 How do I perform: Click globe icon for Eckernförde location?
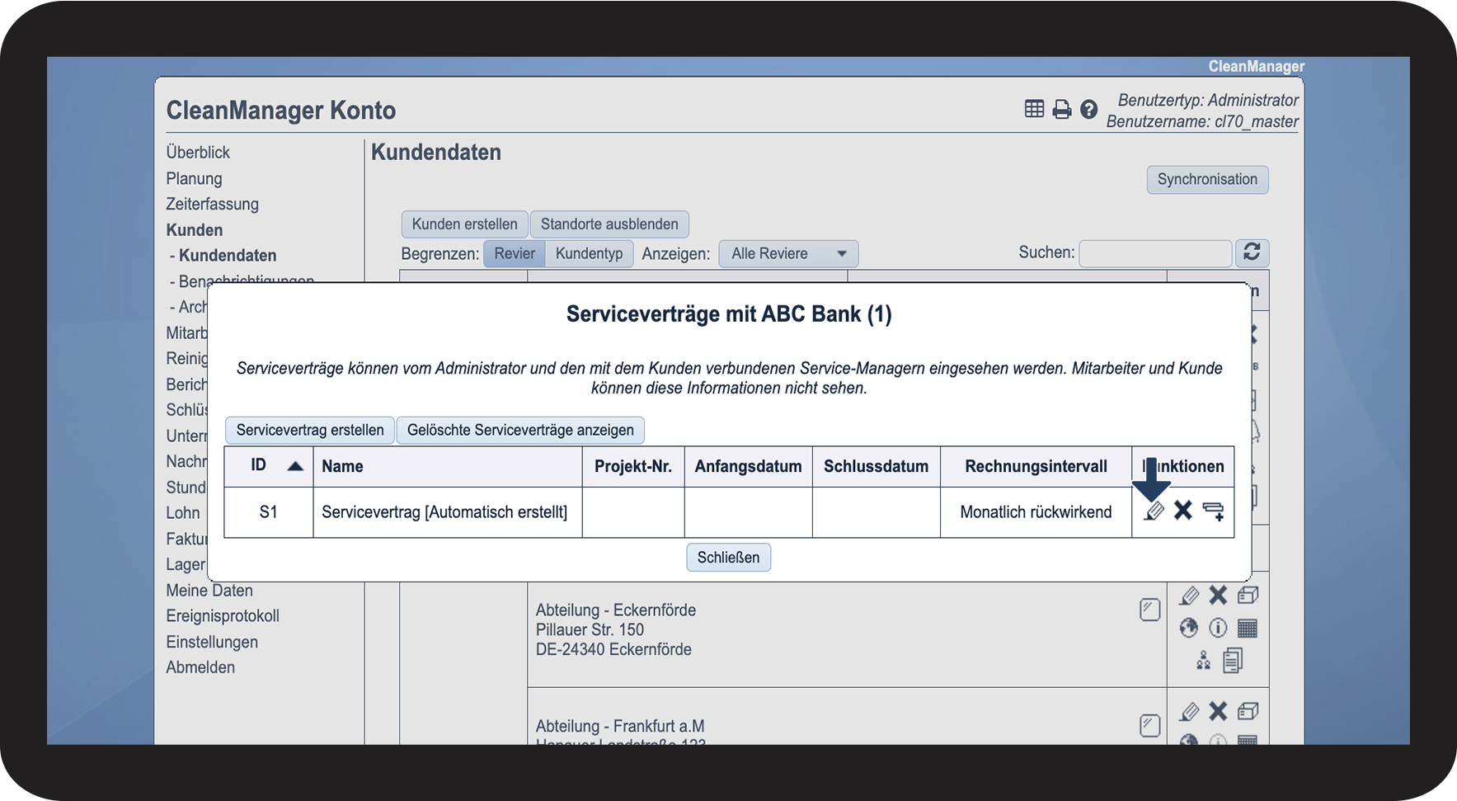pos(1188,629)
